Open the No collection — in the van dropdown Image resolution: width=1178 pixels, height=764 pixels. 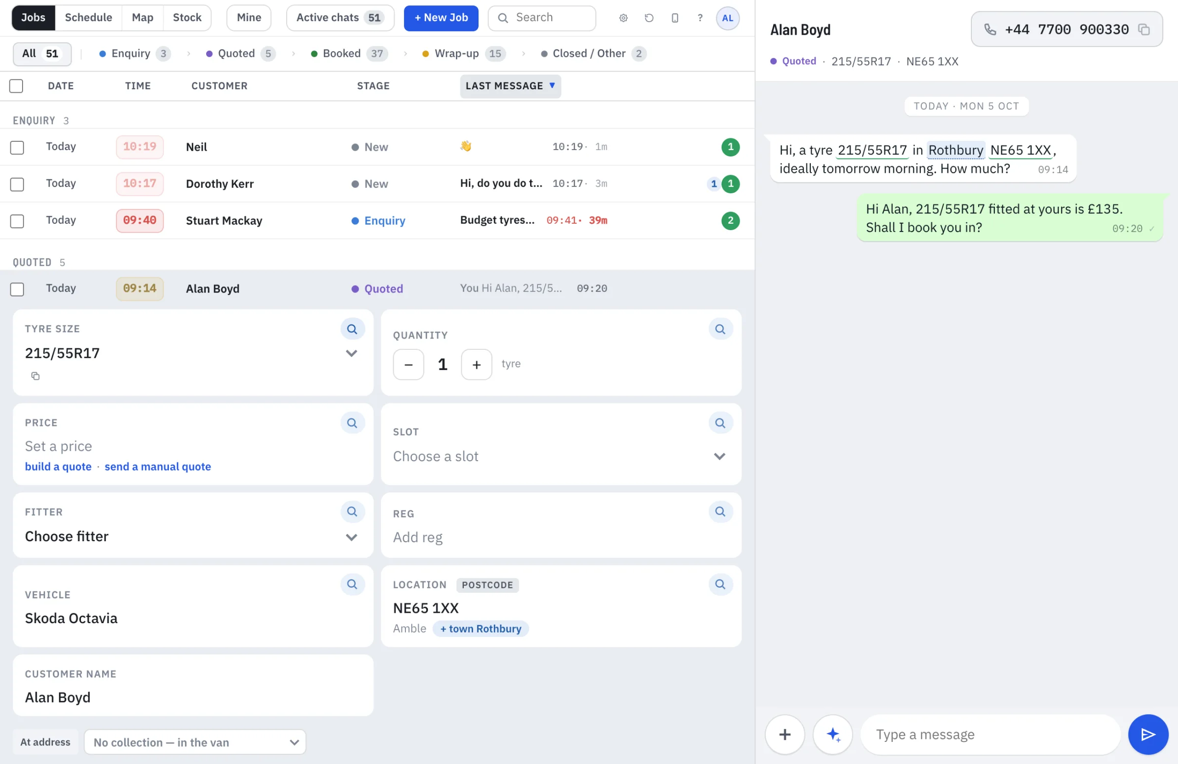195,742
